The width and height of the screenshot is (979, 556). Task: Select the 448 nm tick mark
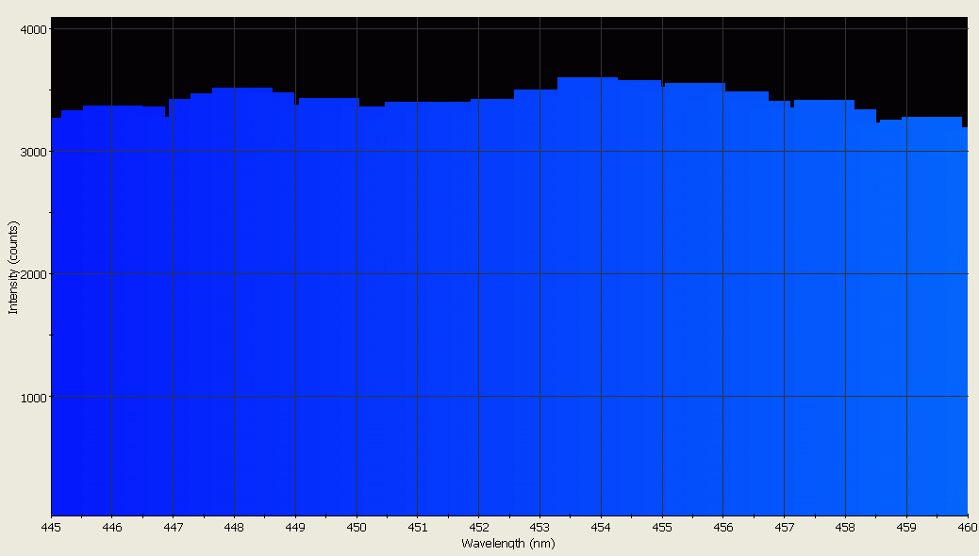coord(233,520)
